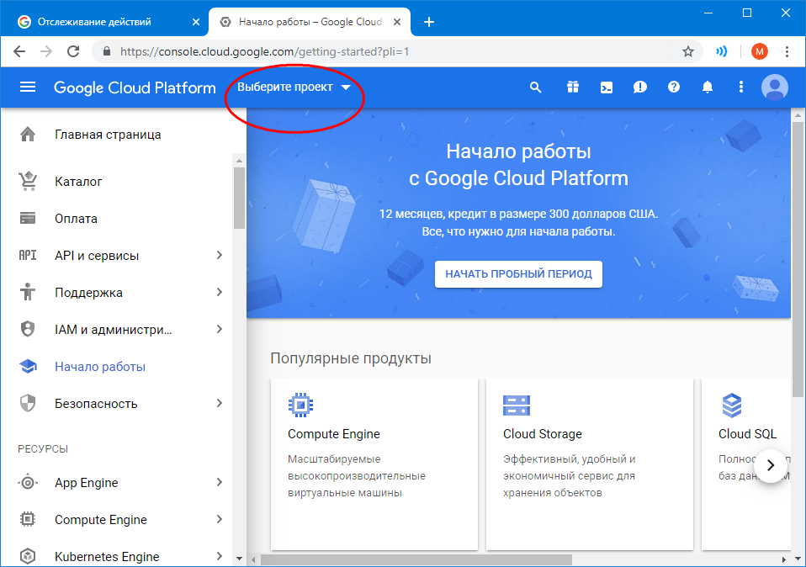Open the 'Выберите проект' project dropdown
The width and height of the screenshot is (806, 567).
click(x=294, y=87)
